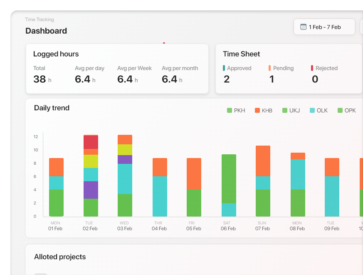Image resolution: width=363 pixels, height=275 pixels.
Task: Click the MON 08 Feb bar's teal segment
Action: pos(298,174)
